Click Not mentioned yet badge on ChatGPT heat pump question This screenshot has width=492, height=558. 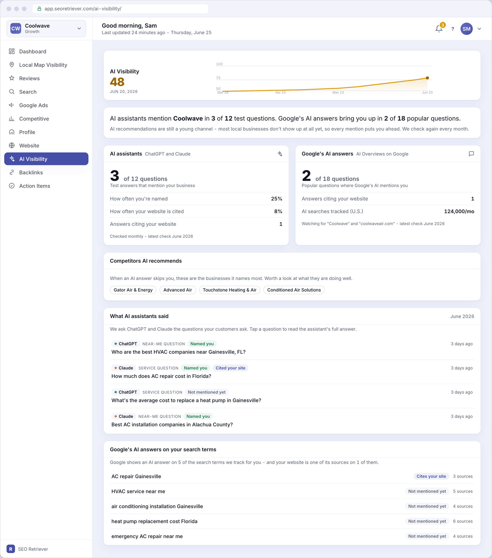(x=207, y=392)
